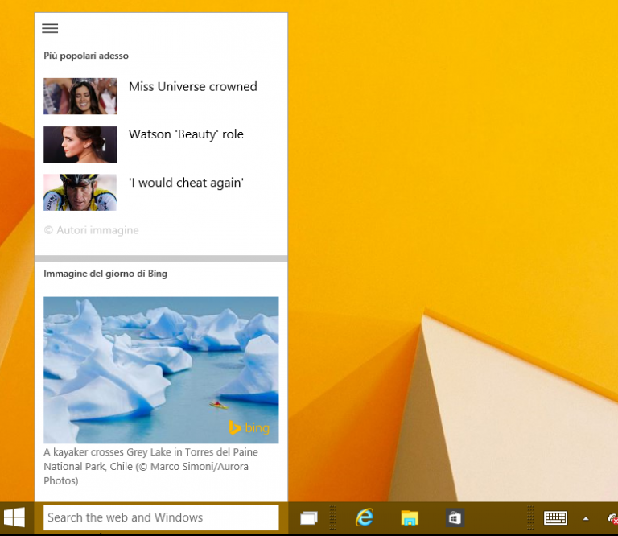Open the 'I would cheat again' story
Image resolution: width=618 pixels, height=536 pixels.
pos(186,183)
